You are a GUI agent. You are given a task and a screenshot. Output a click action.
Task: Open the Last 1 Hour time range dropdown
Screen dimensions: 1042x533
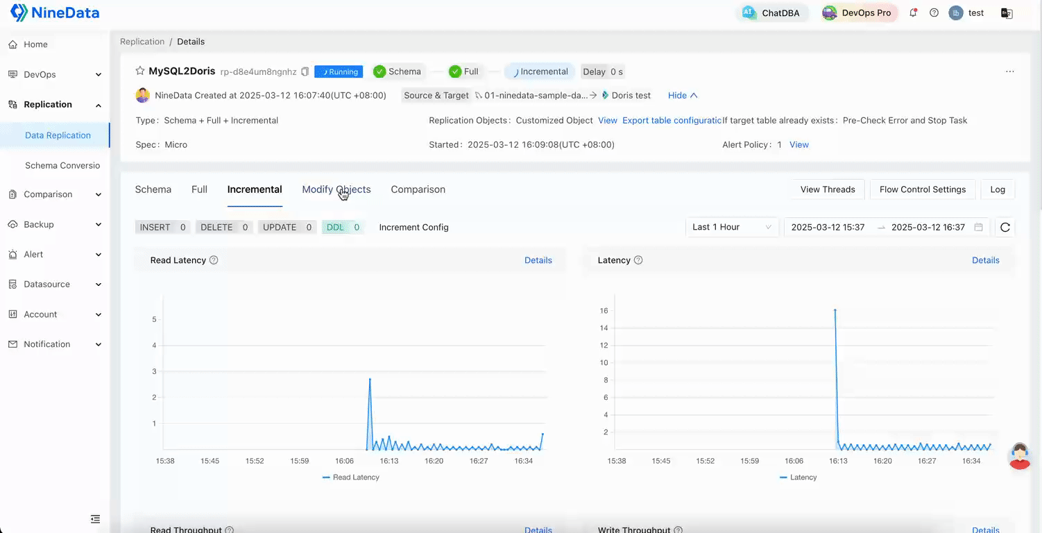pos(732,227)
